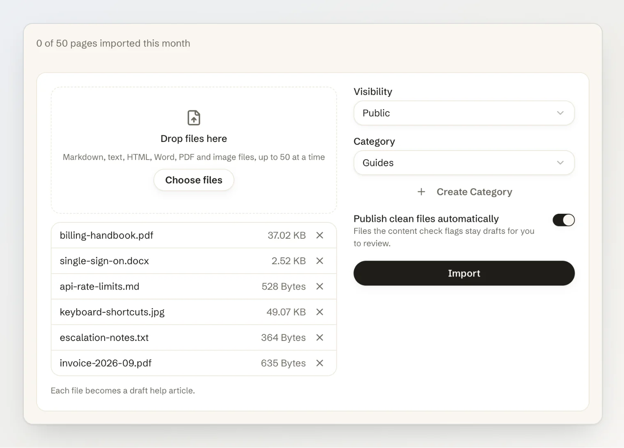Viewport: 624px width, 448px height.
Task: Select the single-sign-on.docx file name
Action: click(x=104, y=261)
